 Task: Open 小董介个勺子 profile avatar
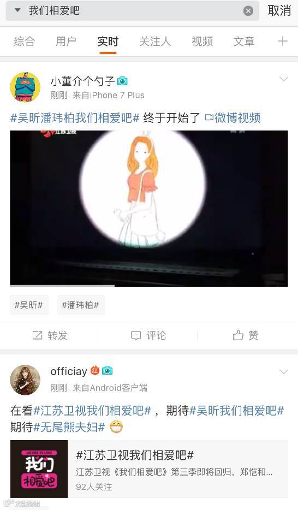[x=25, y=87]
